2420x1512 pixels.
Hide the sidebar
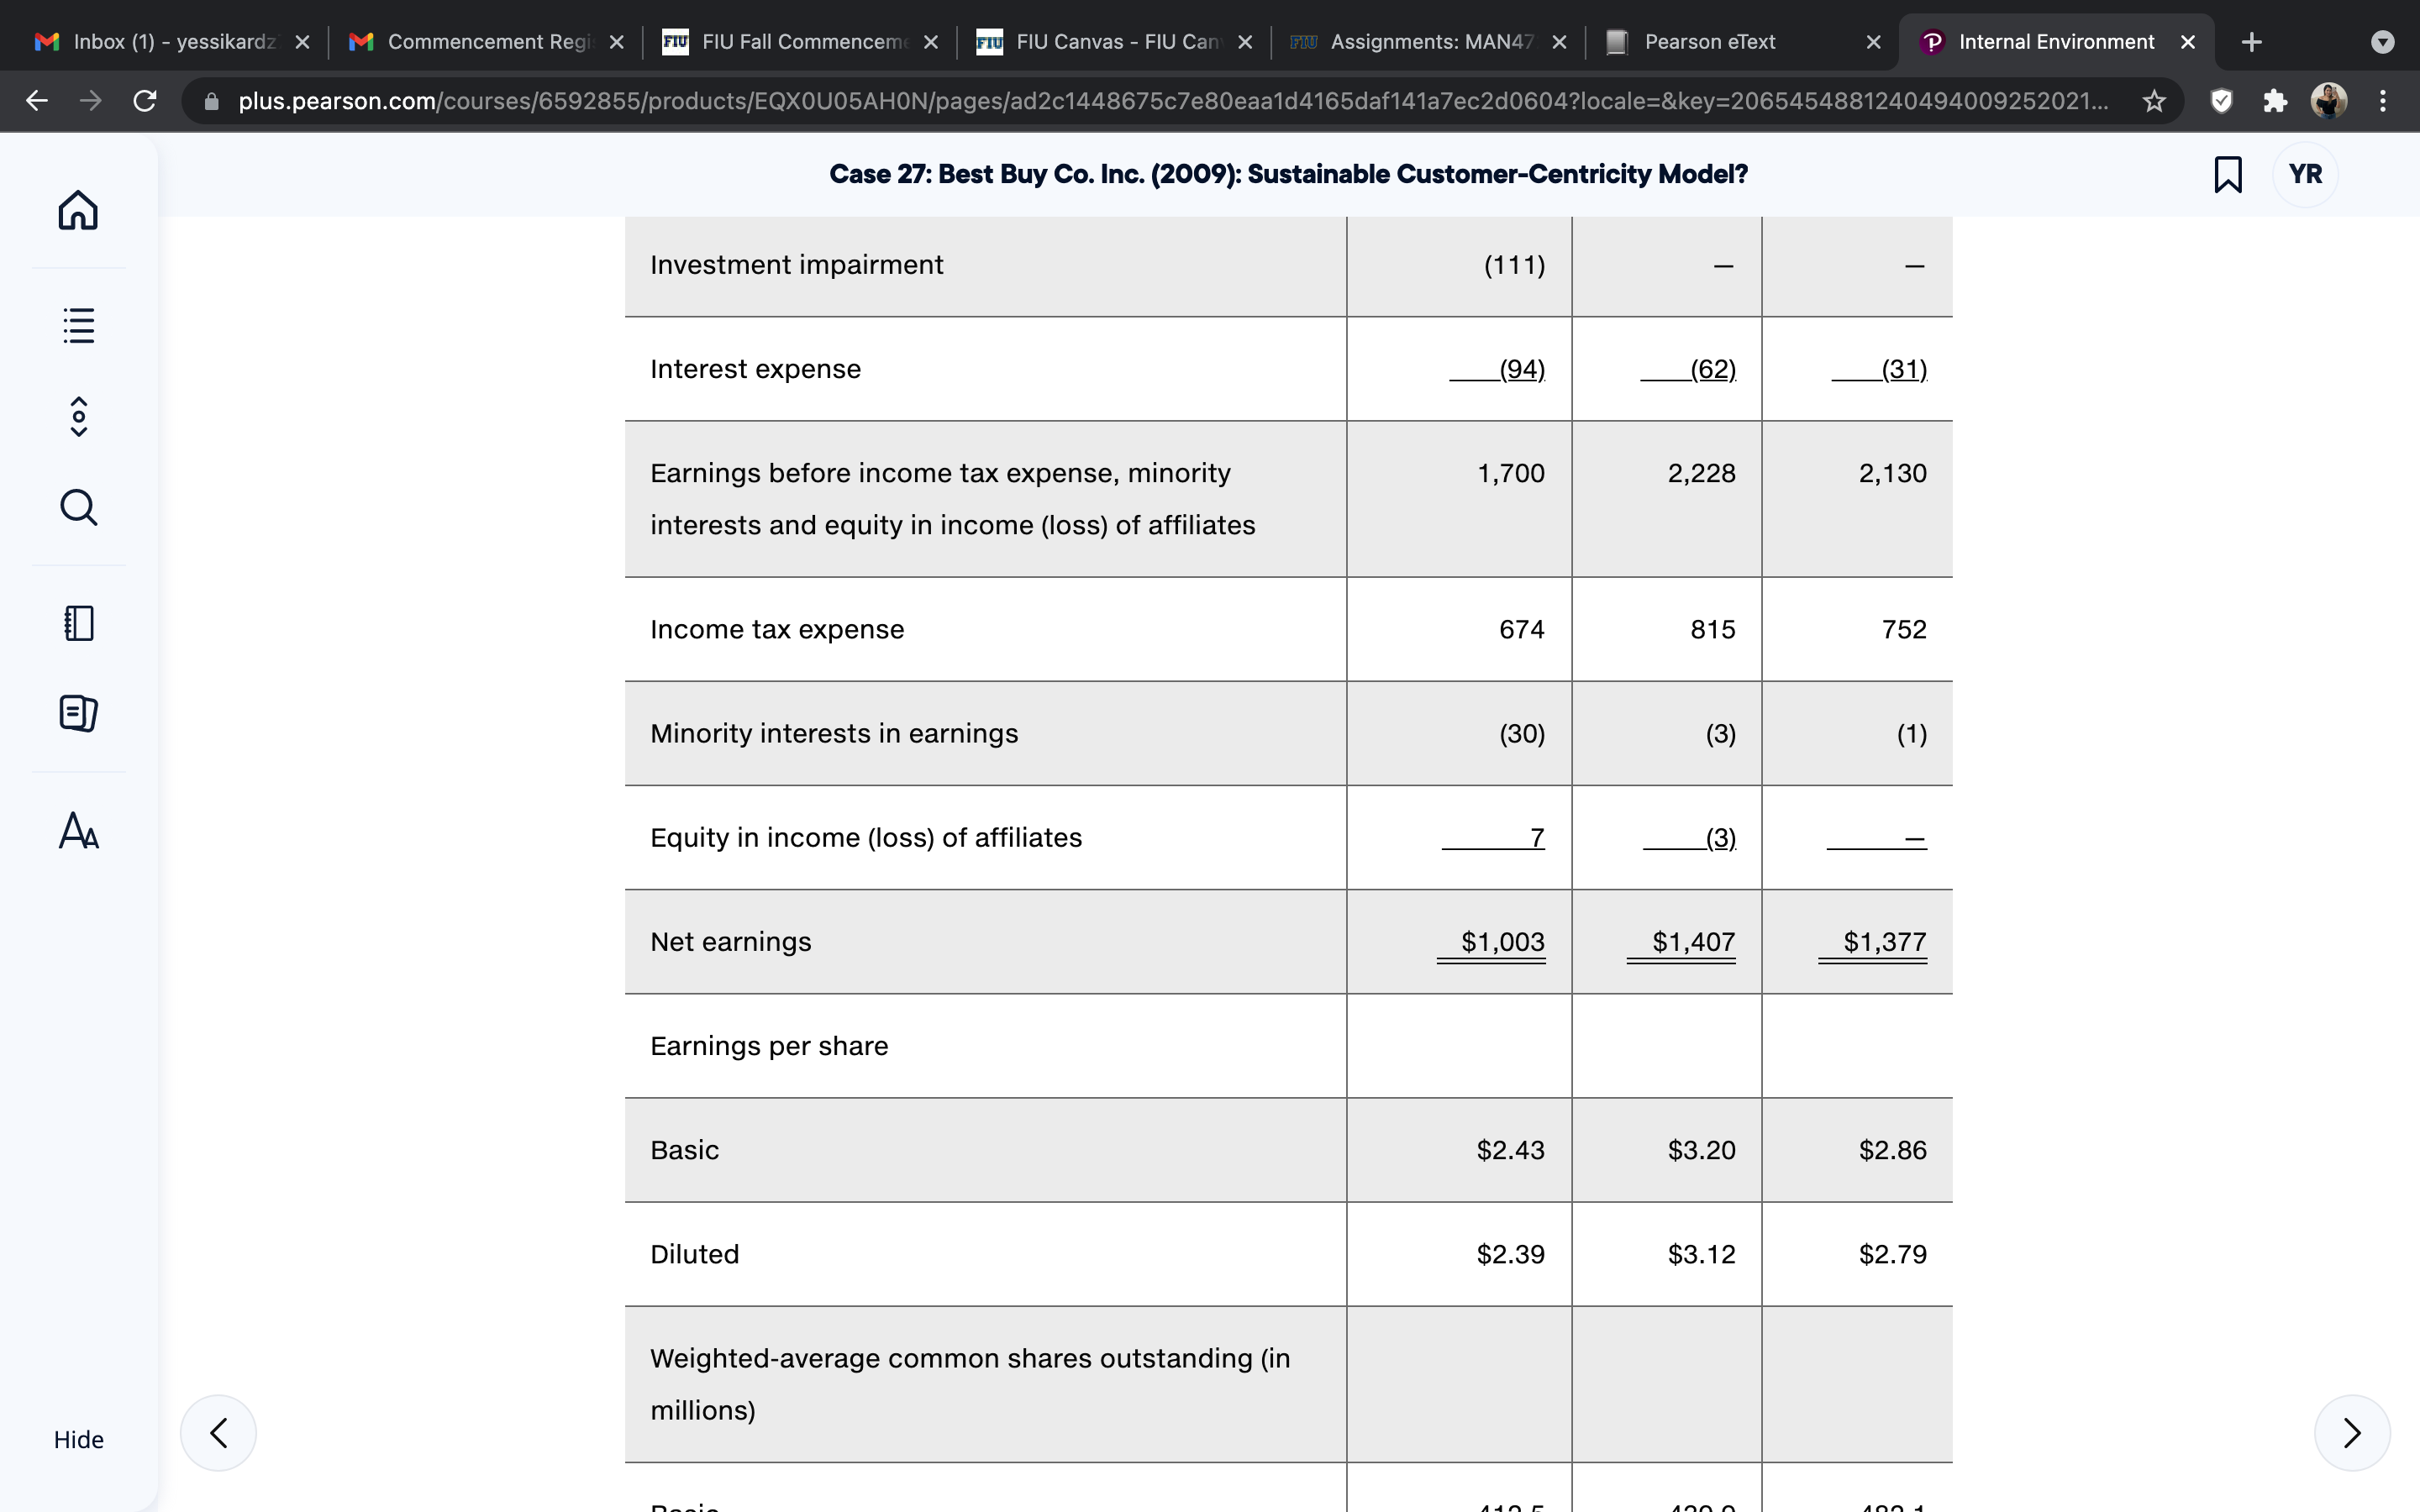coord(79,1439)
